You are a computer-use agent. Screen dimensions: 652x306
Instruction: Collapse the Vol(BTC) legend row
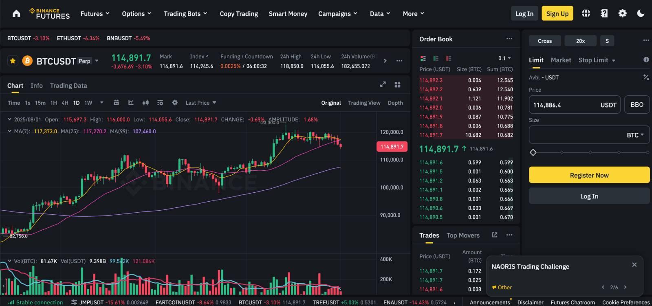(x=9, y=261)
